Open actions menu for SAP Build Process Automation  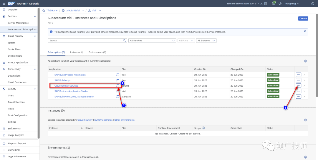point(298,75)
